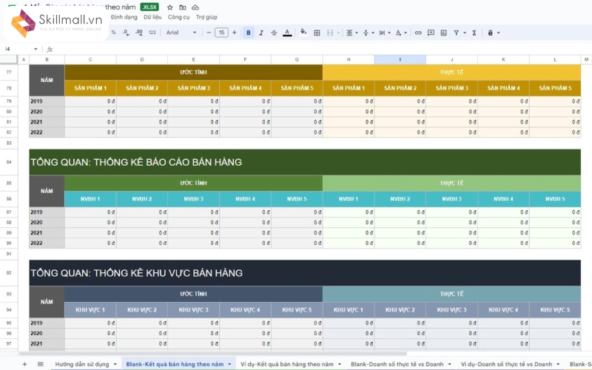This screenshot has height=370, width=592.
Task: Toggle bold formatting
Action: point(249,33)
